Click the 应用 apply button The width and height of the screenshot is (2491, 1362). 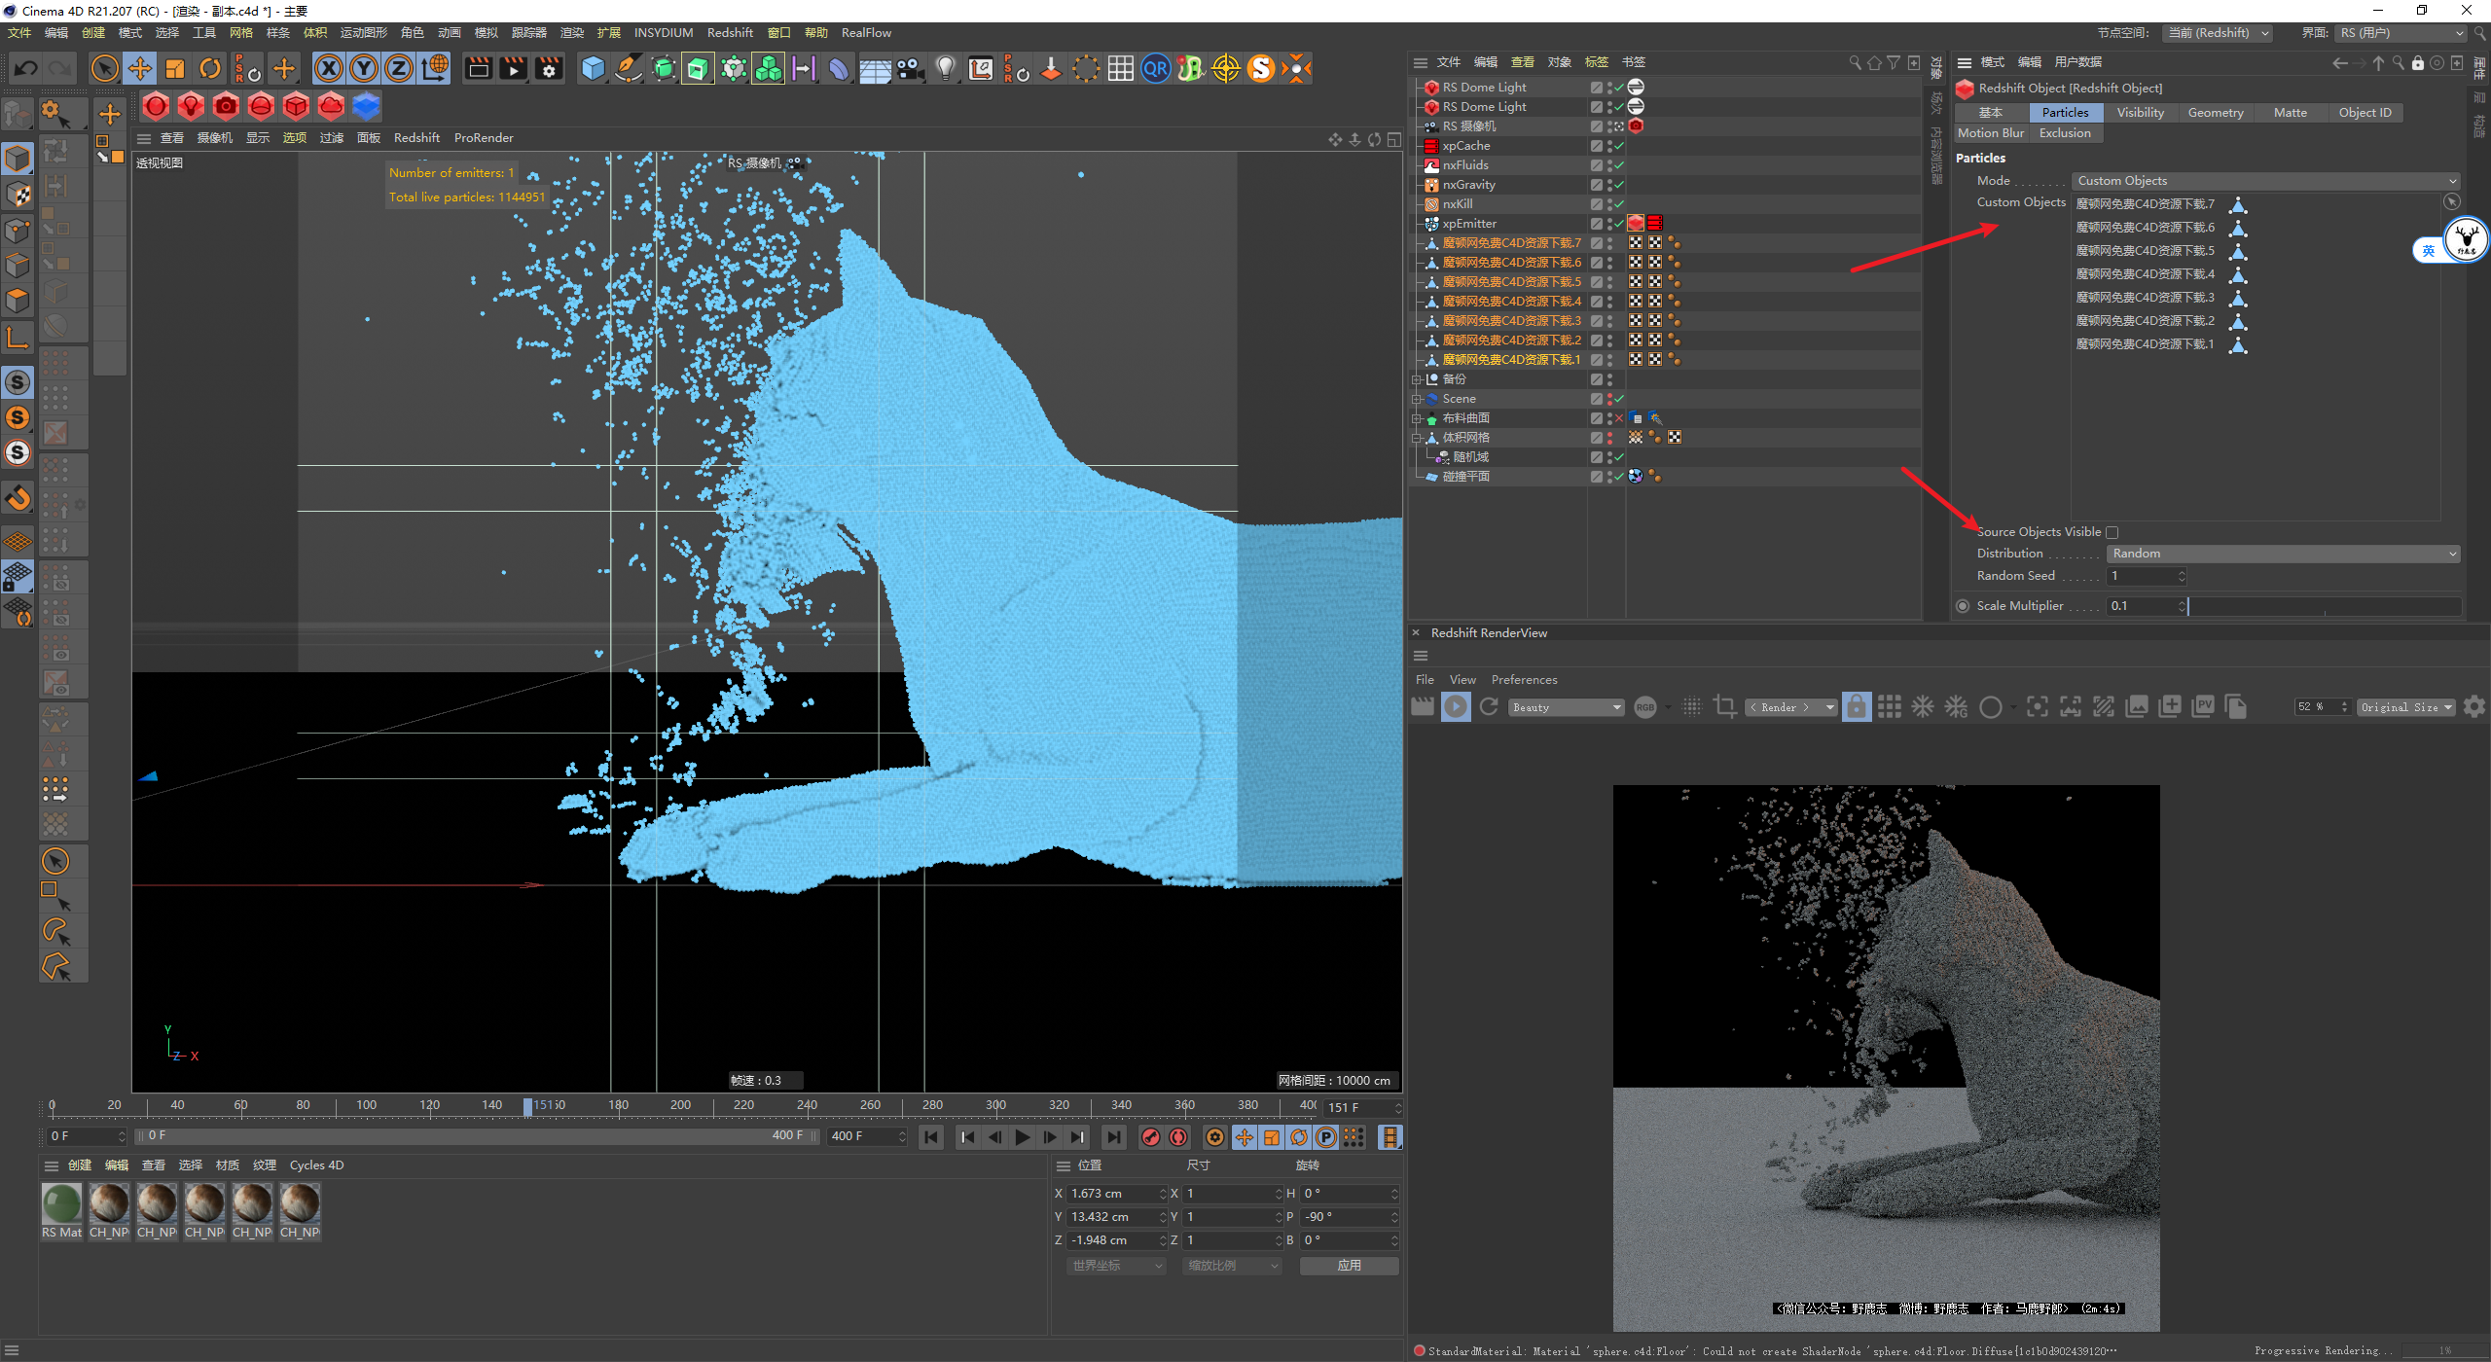click(x=1349, y=1266)
